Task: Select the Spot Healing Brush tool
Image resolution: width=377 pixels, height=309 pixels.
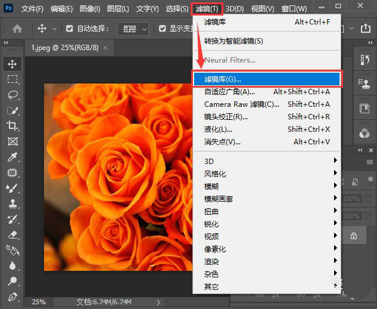Action: 13,172
